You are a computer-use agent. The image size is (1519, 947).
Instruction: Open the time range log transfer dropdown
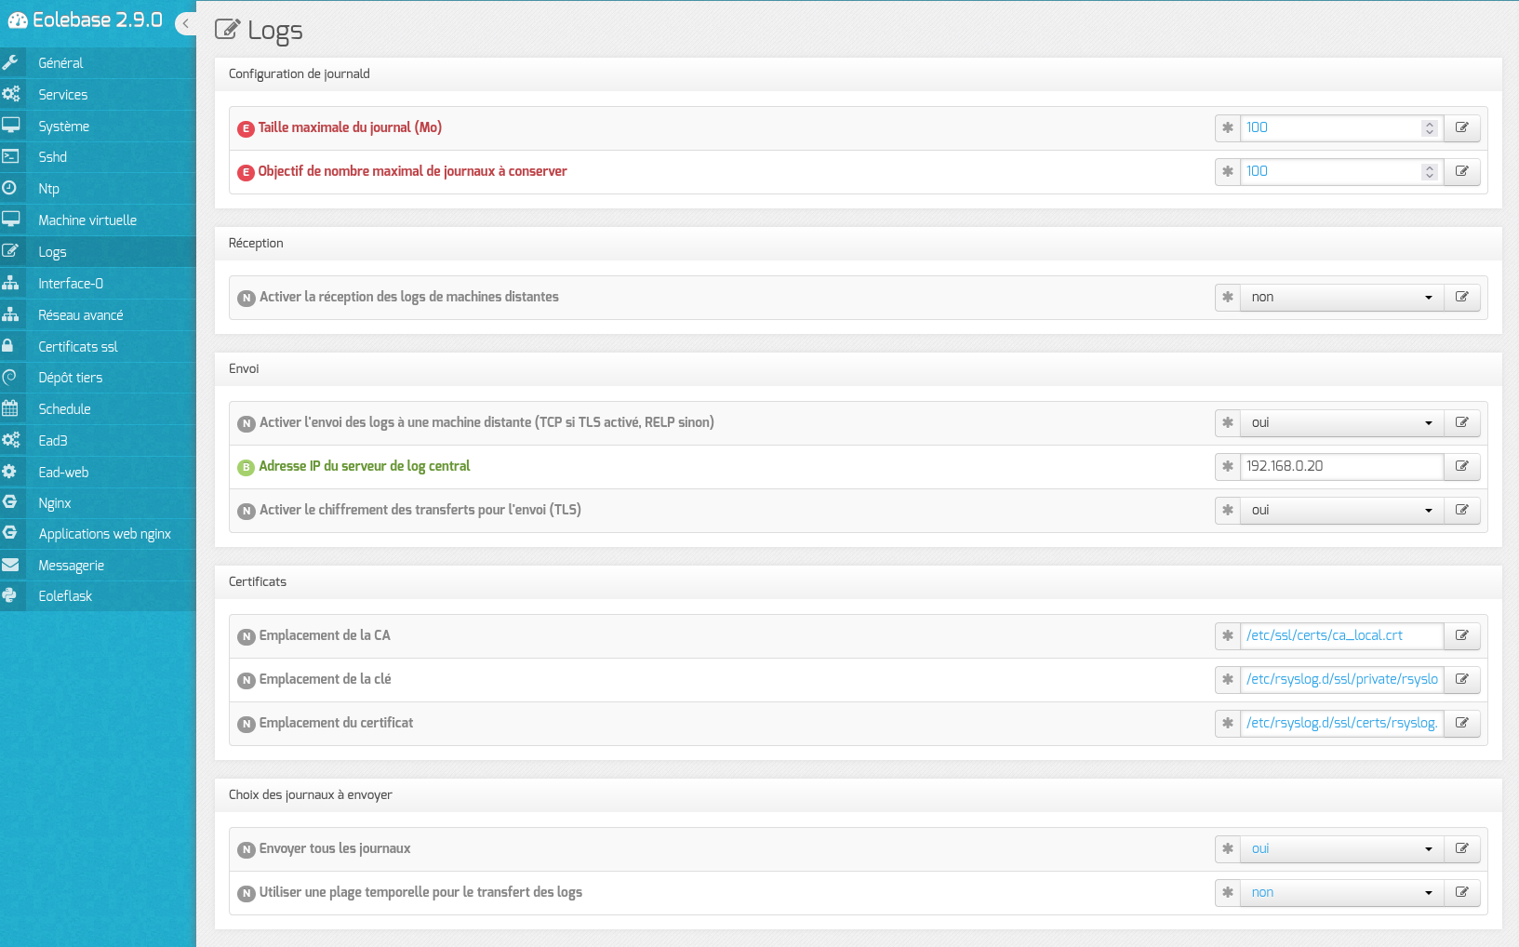1340,893
